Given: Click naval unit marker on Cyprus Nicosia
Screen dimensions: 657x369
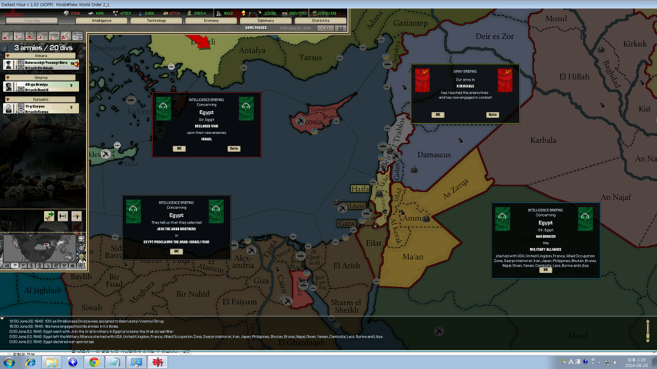Looking at the screenshot, I should coord(300,121).
